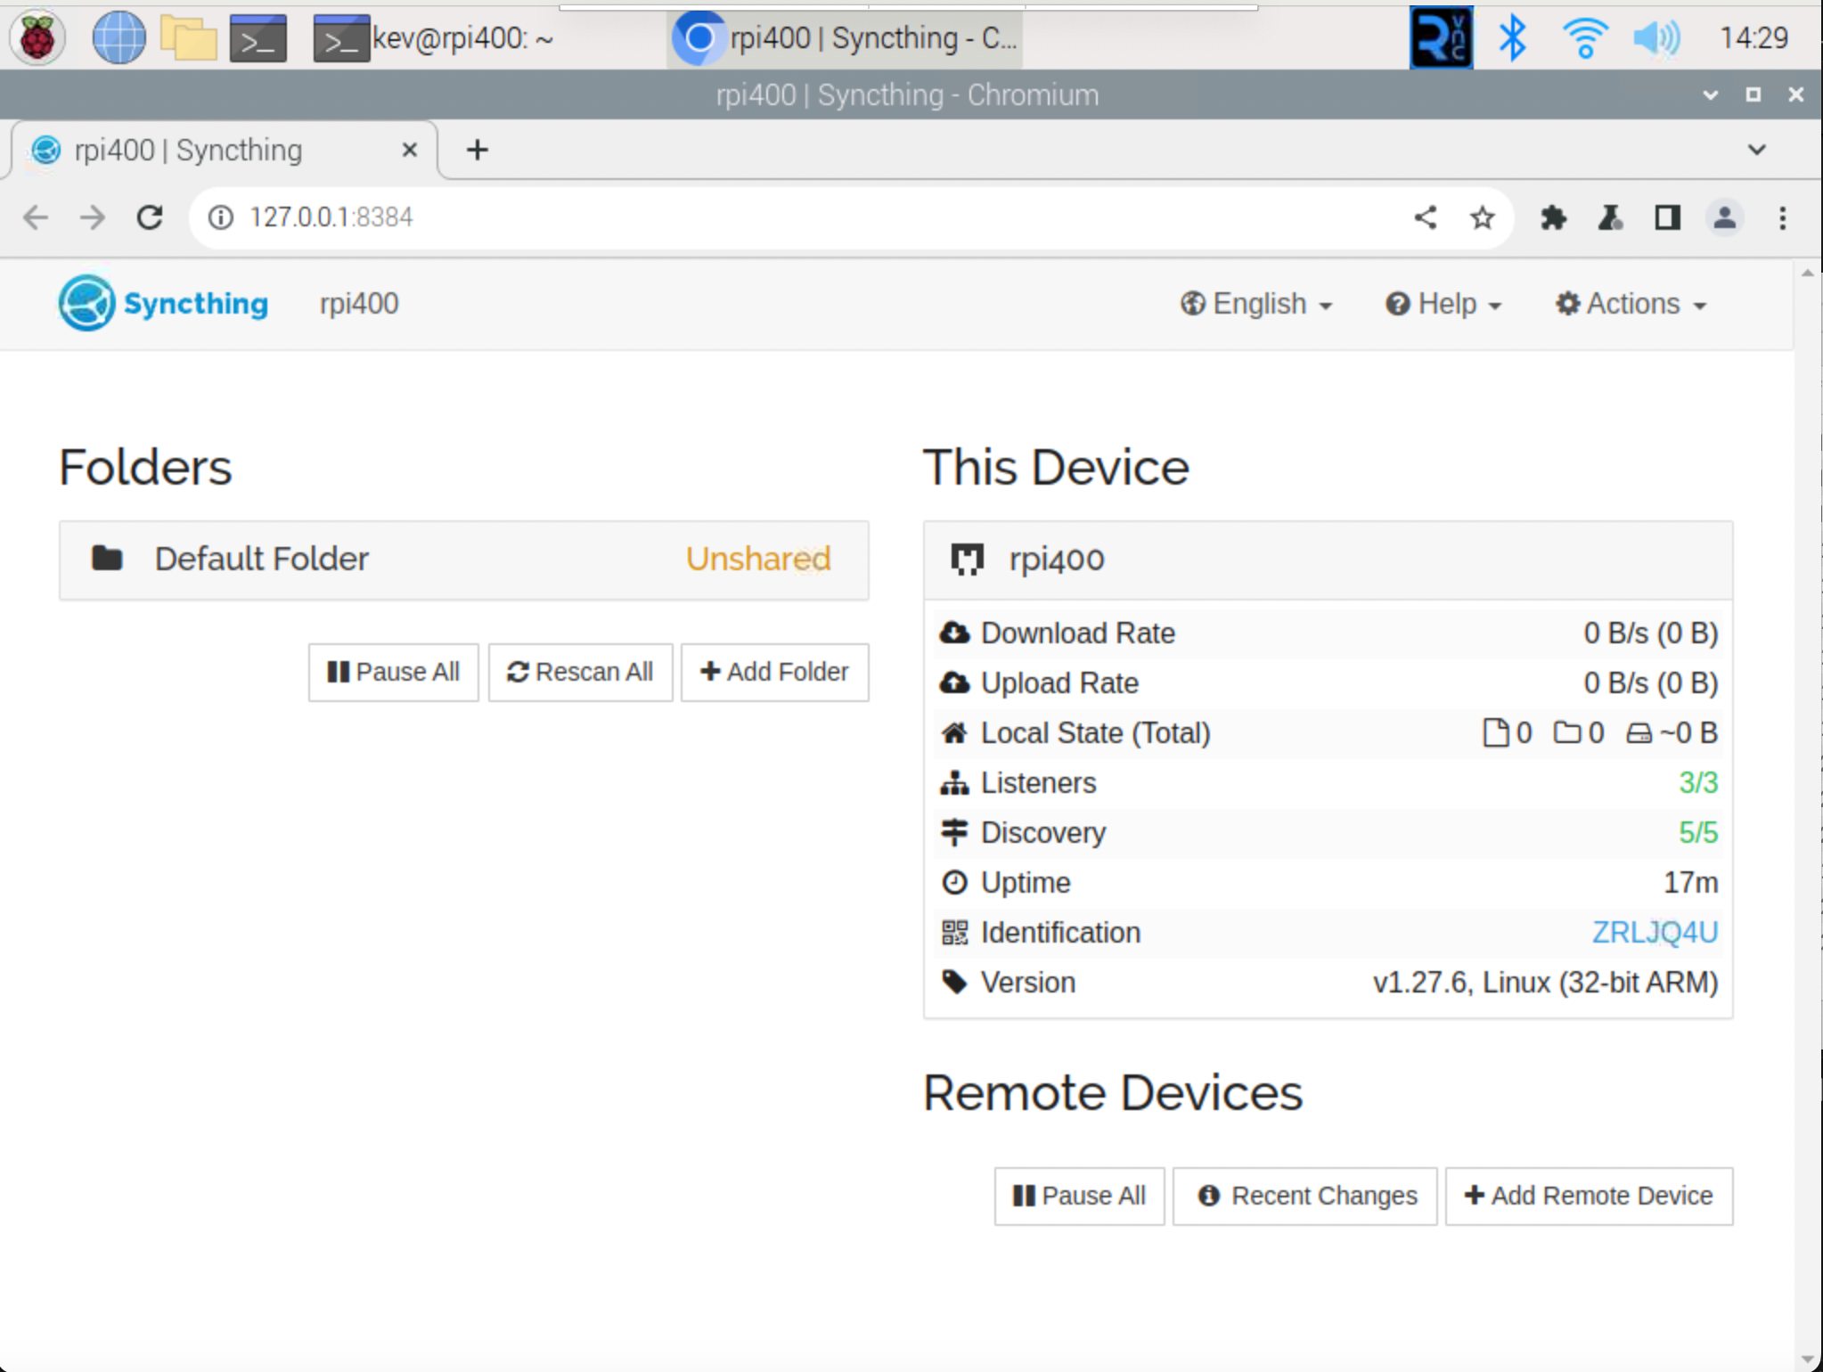Open Recent Changes
Viewport: 1823px width, 1372px height.
[1305, 1196]
